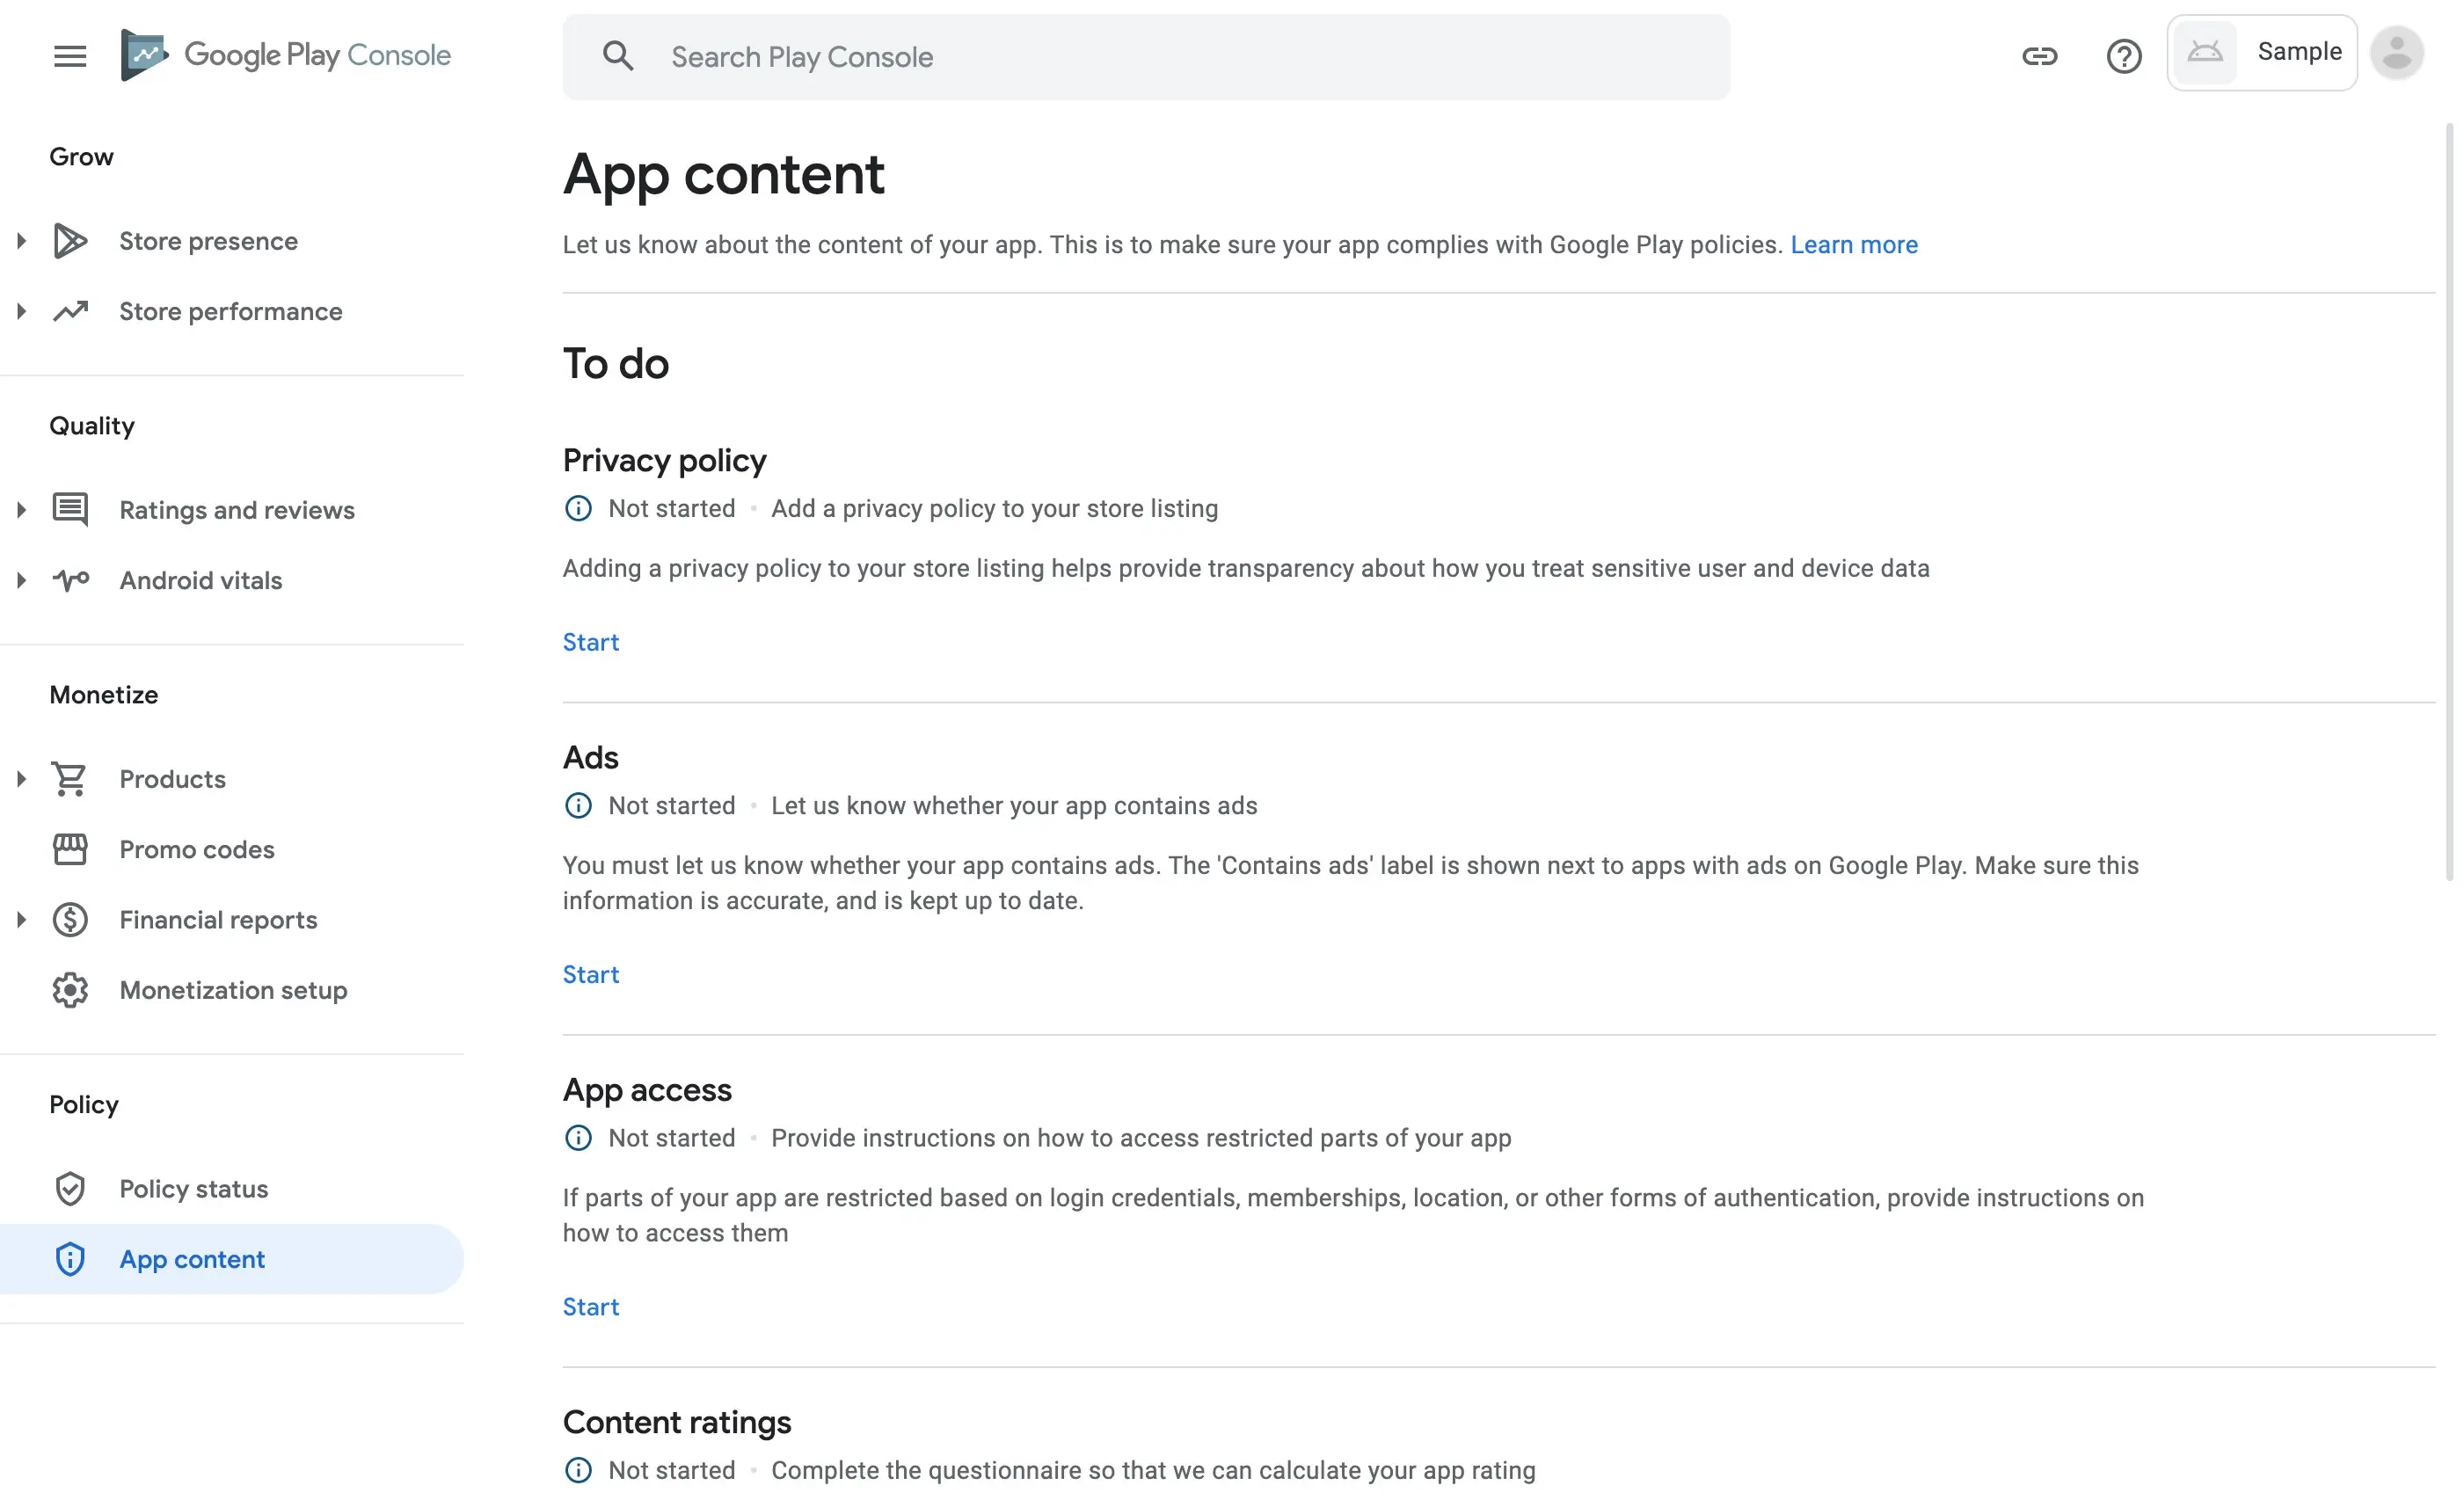The height and width of the screenshot is (1500, 2464).
Task: Expand the Store presence menu arrow
Action: tap(21, 241)
